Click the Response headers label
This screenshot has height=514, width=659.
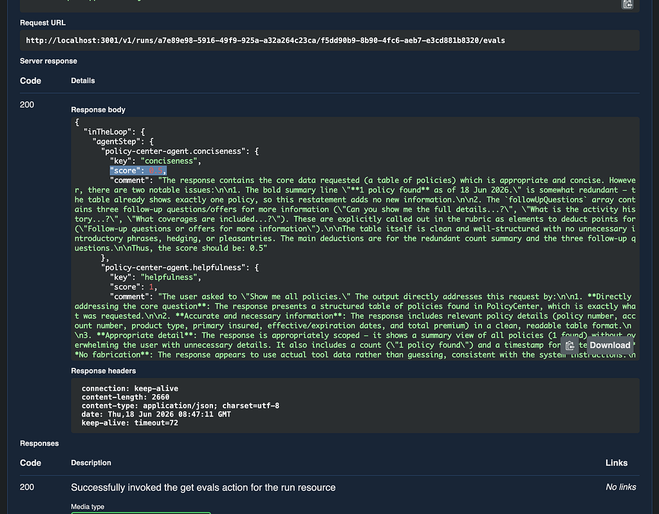coord(104,371)
